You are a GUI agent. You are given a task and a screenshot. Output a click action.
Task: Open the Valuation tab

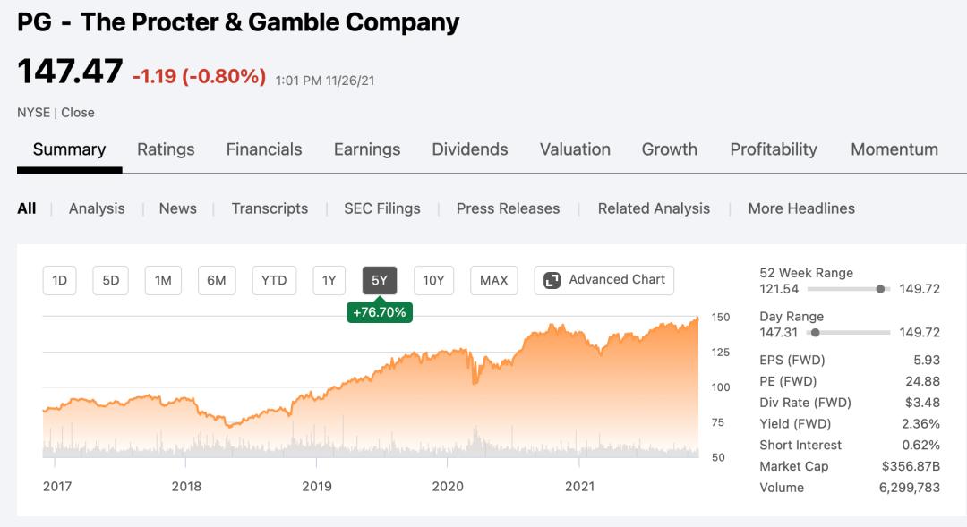[x=575, y=149]
